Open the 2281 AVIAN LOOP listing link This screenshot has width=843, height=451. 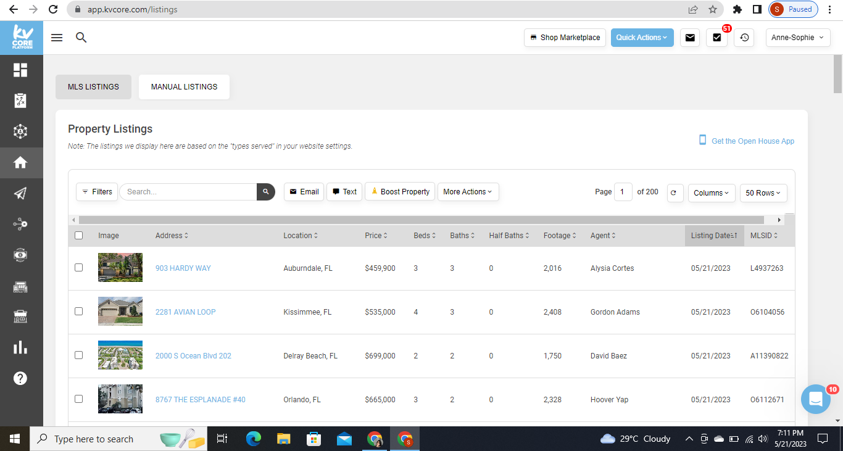(186, 312)
